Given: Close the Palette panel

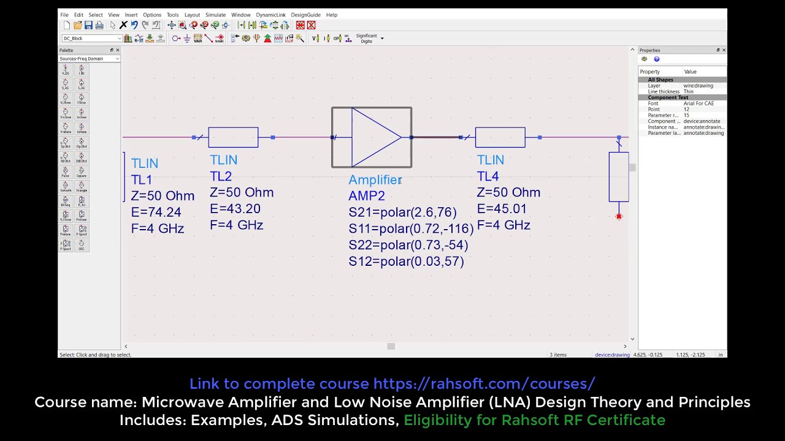Looking at the screenshot, I should pyautogui.click(x=118, y=50).
